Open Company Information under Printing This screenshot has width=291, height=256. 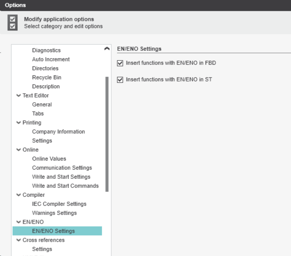point(58,132)
